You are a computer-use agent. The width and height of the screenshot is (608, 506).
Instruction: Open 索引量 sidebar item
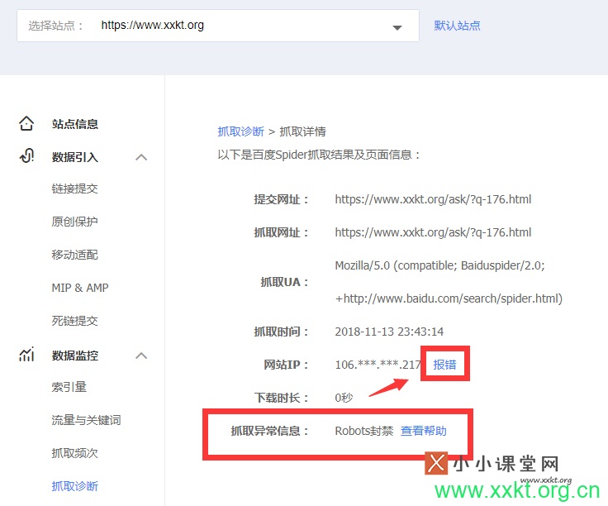coord(69,387)
